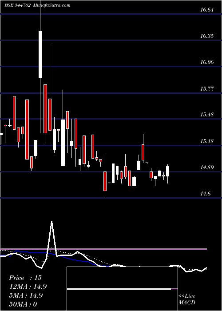This screenshot has height=311, width=222.
Task: Click the tallest white candlestick near 16.35
Action: pos(40,55)
